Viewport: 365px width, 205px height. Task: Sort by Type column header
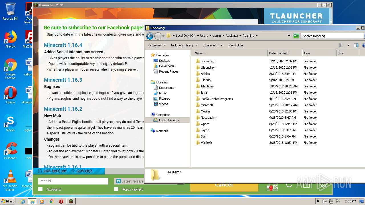coord(319,53)
